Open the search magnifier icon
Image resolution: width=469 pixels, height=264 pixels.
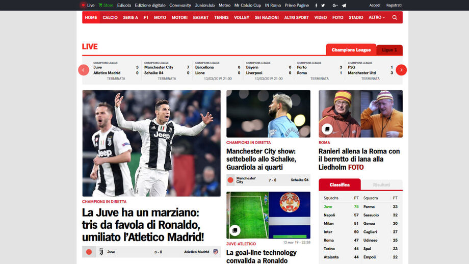pyautogui.click(x=395, y=17)
